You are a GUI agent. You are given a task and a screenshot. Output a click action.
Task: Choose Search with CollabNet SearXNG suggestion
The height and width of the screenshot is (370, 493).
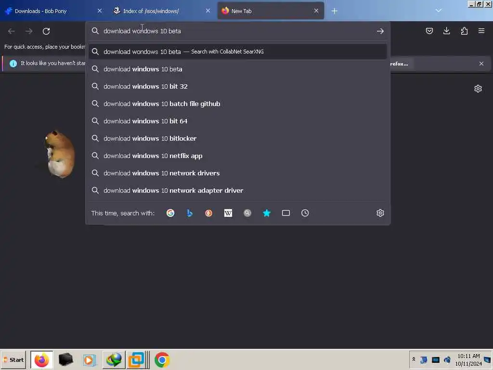[238, 52]
